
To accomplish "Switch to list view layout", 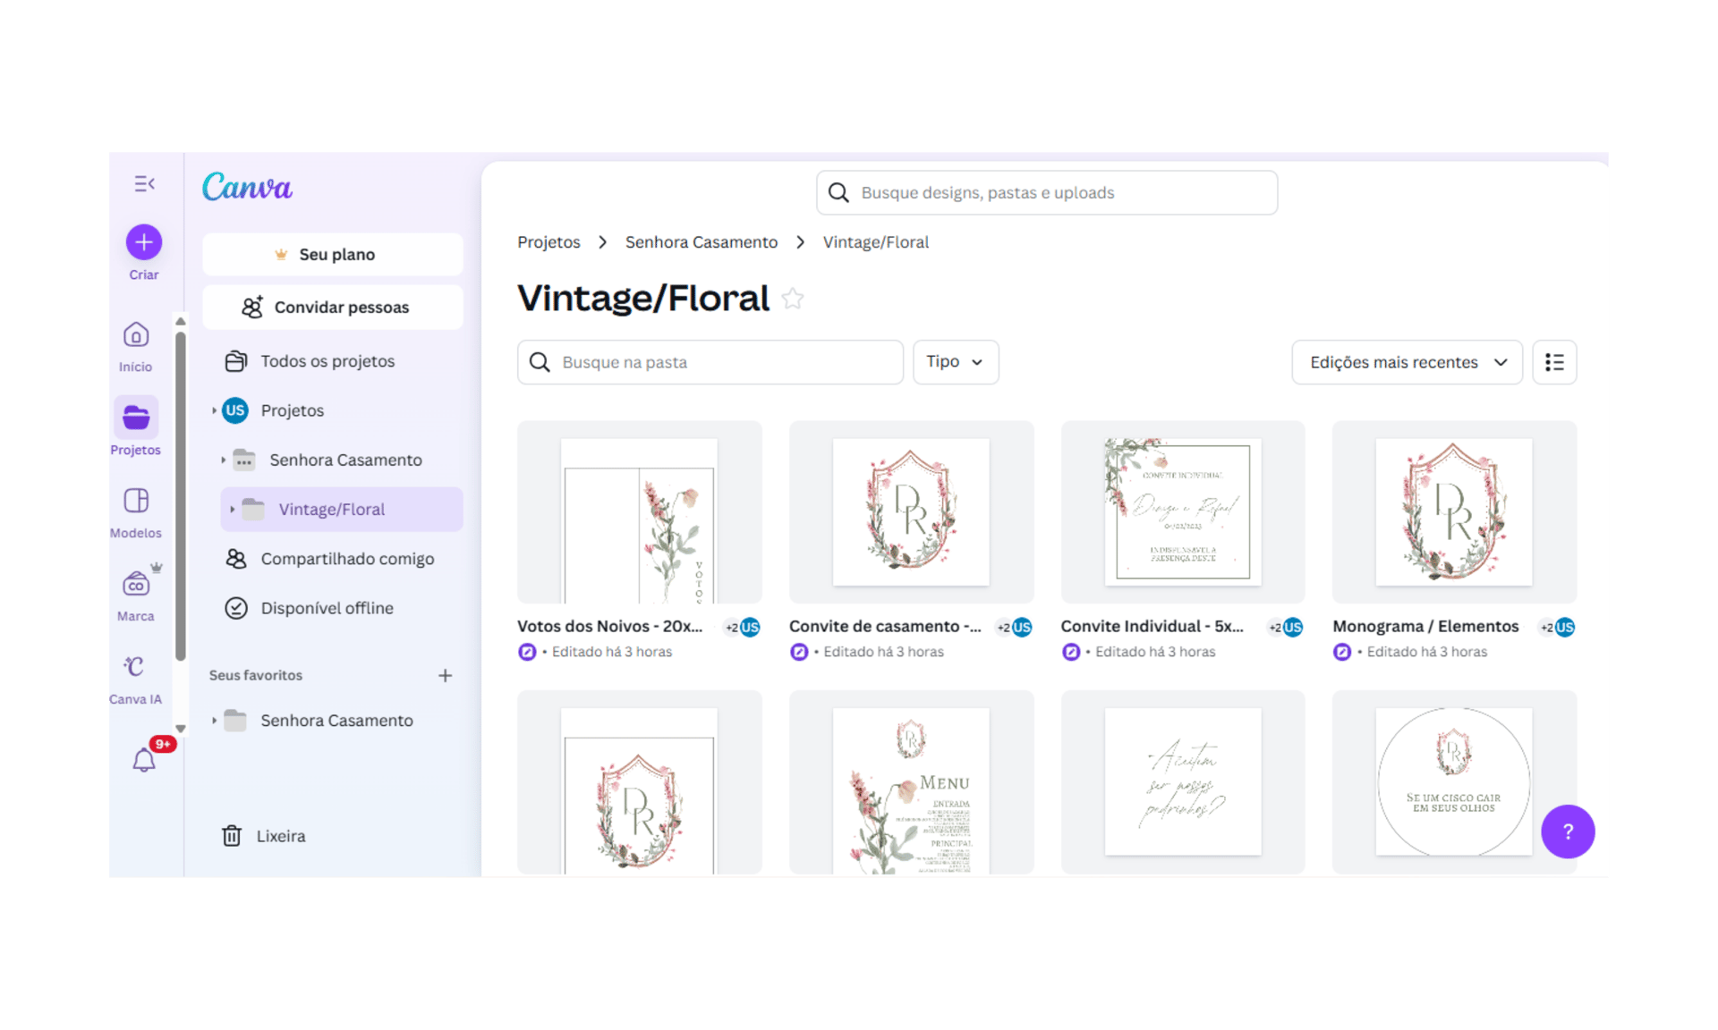I will [x=1554, y=362].
